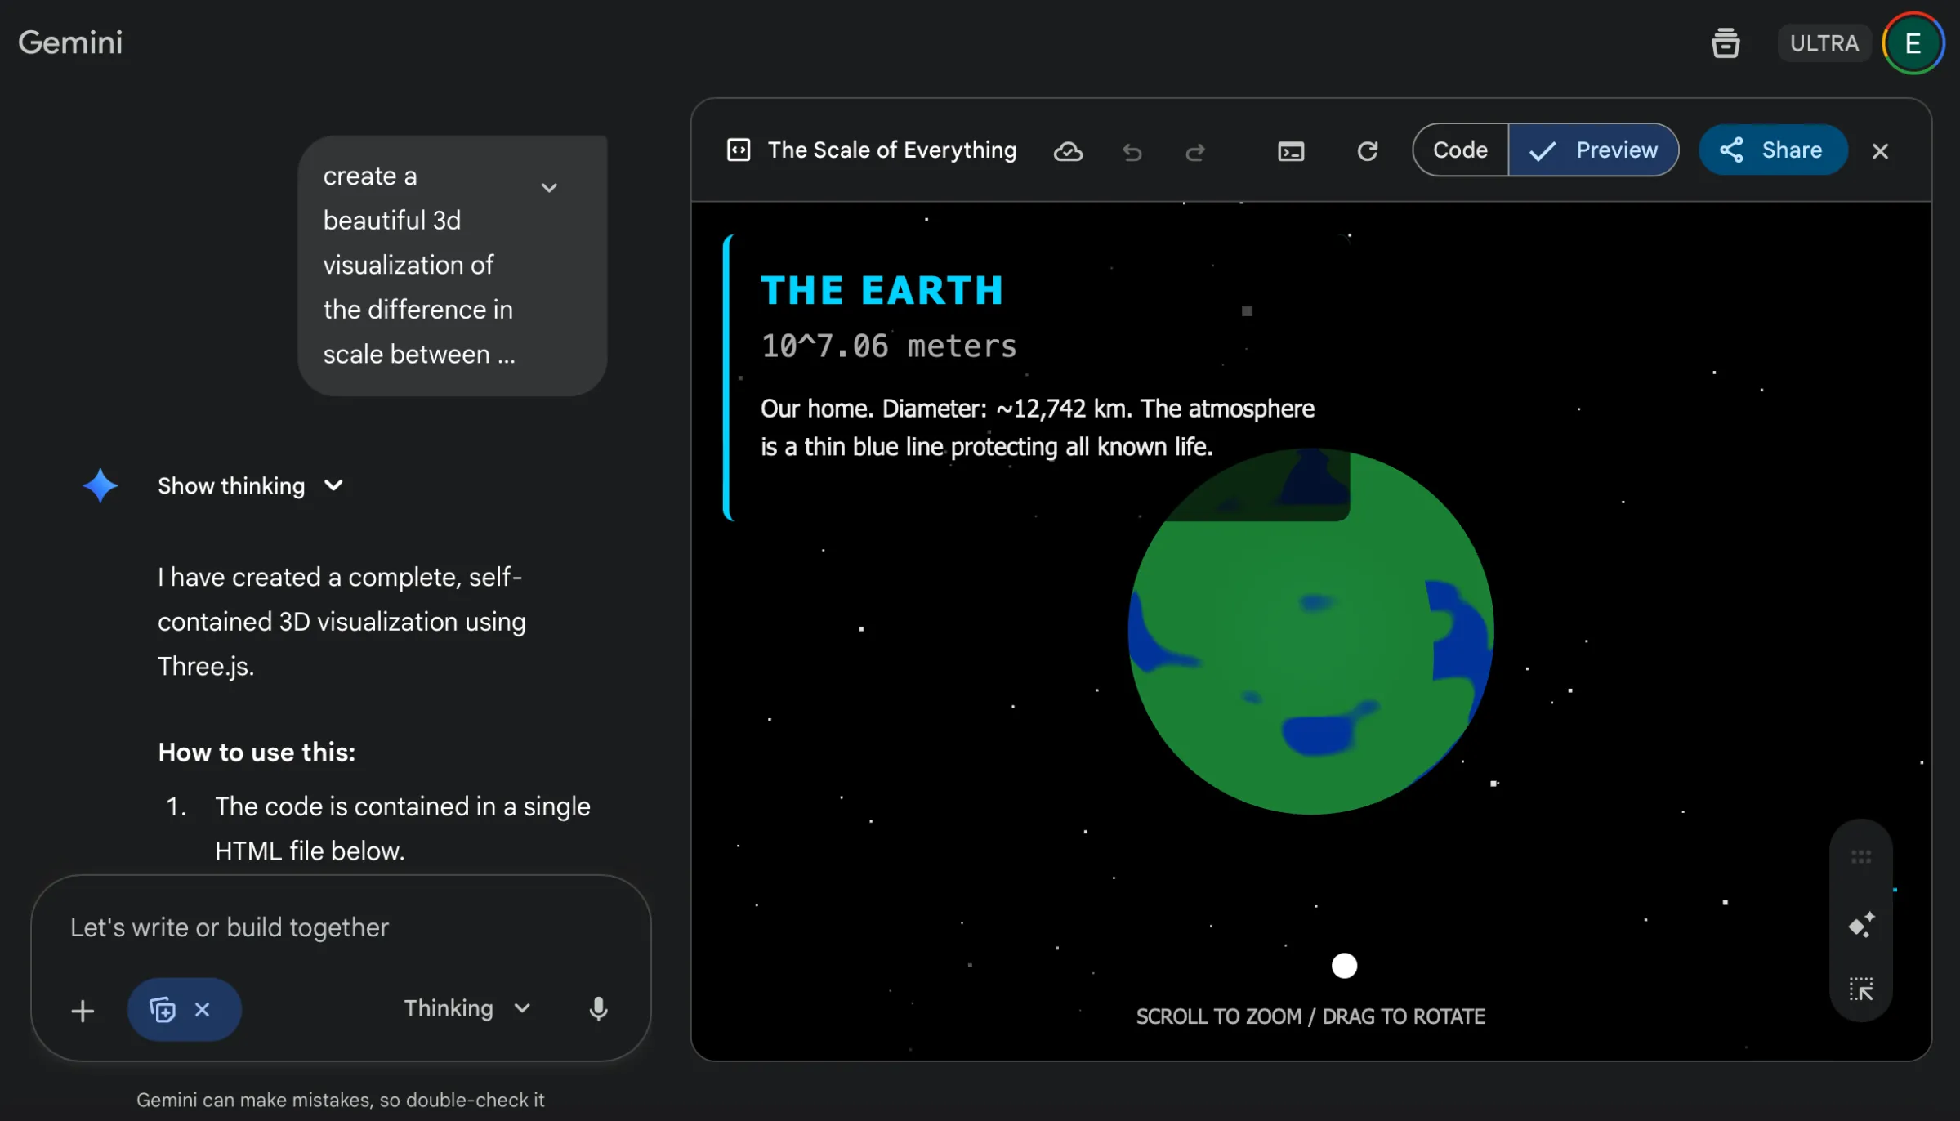The width and height of the screenshot is (1960, 1121).
Task: Open the Thinking model dropdown
Action: point(467,1008)
